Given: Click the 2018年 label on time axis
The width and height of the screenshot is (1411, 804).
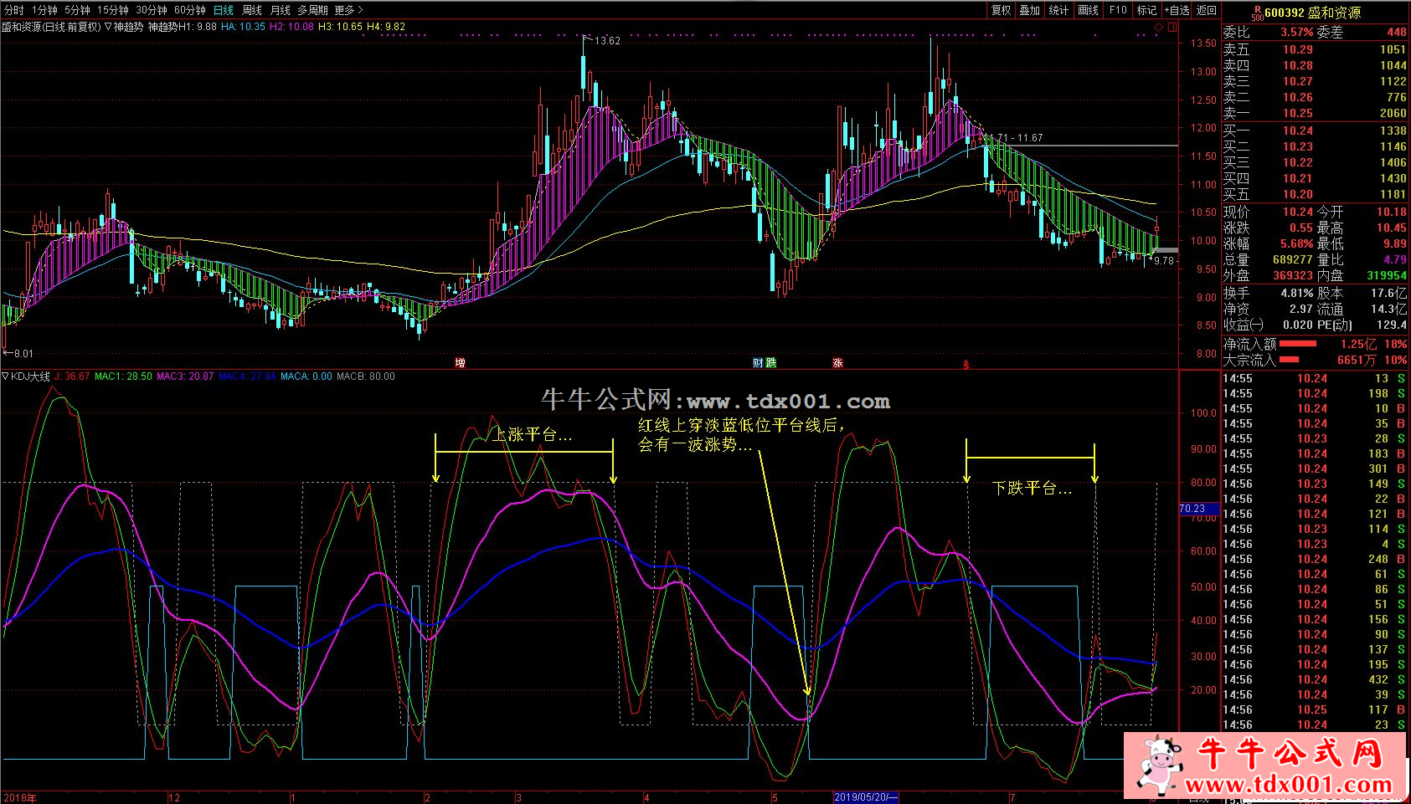Looking at the screenshot, I should click(x=19, y=797).
